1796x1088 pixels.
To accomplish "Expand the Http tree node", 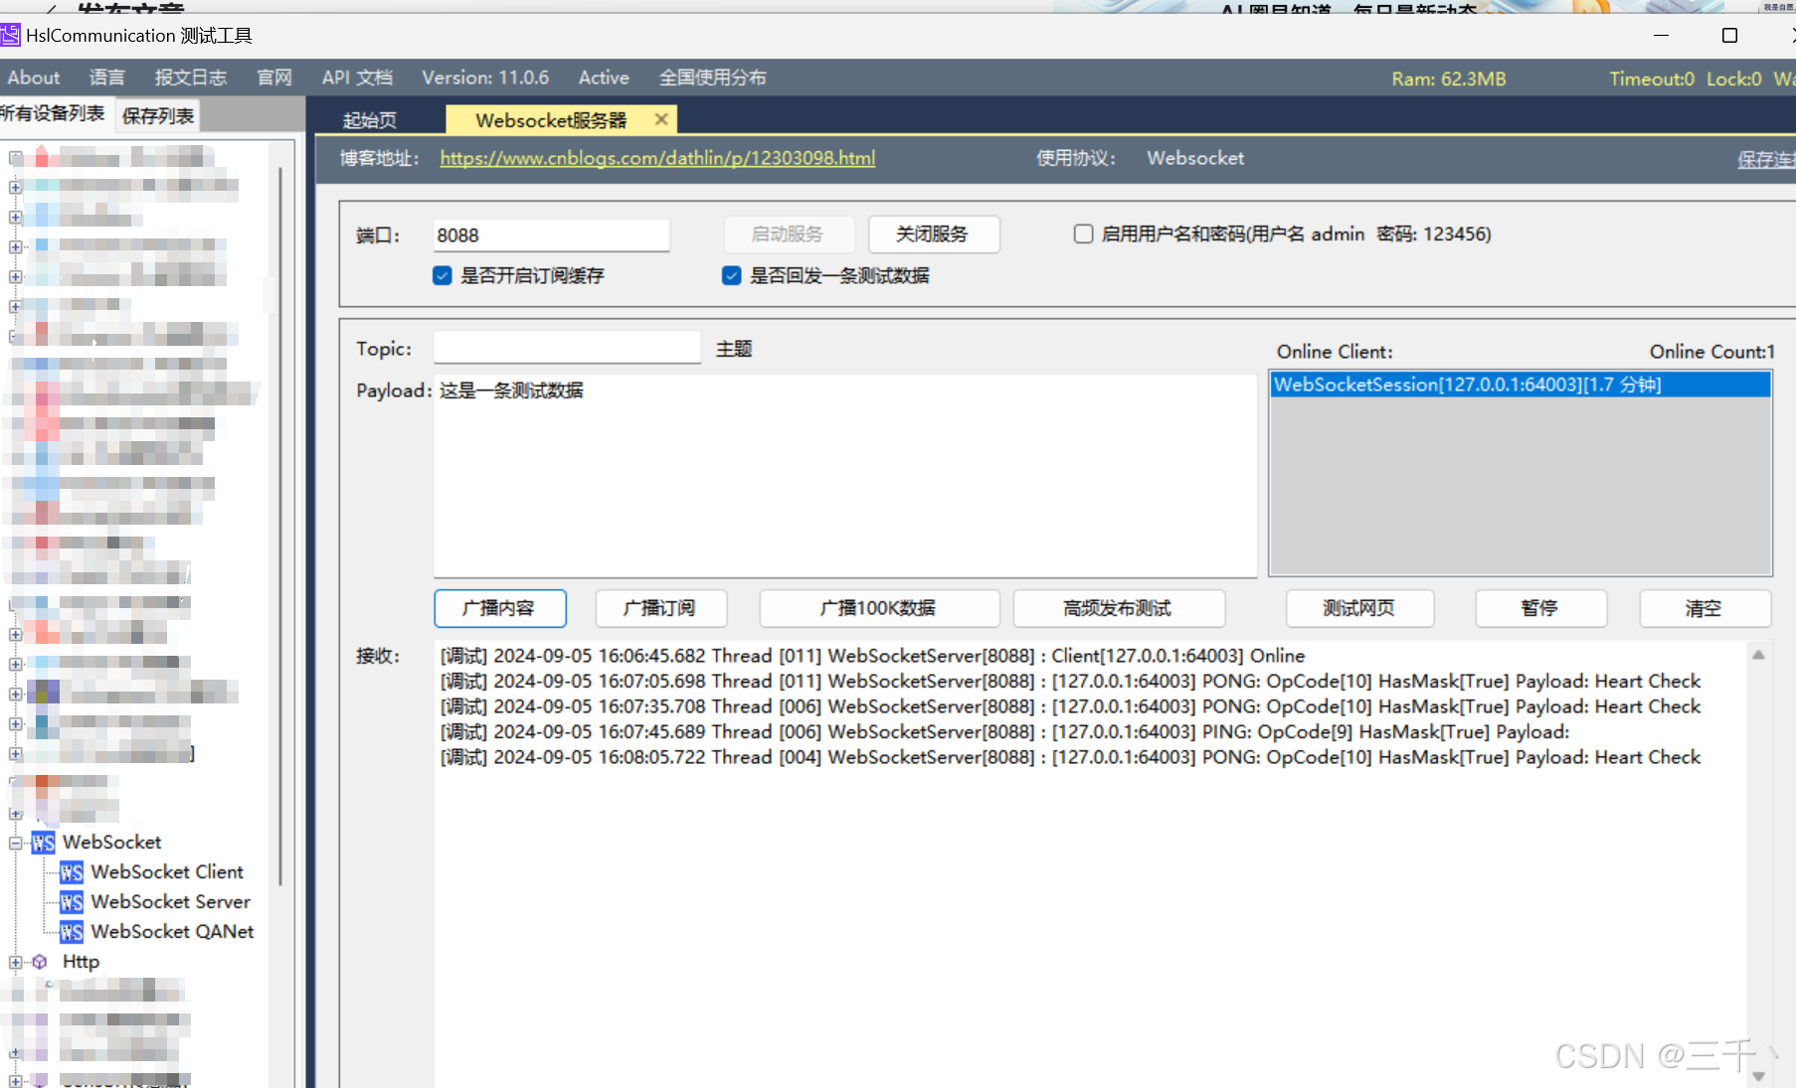I will 15,961.
